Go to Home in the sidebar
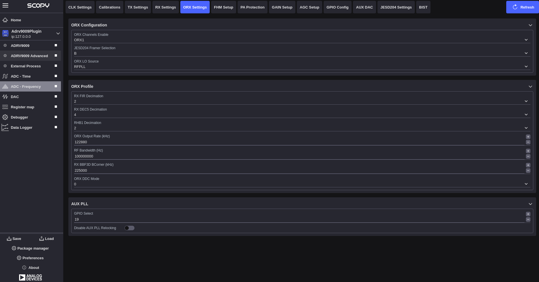539x282 pixels. click(16, 20)
